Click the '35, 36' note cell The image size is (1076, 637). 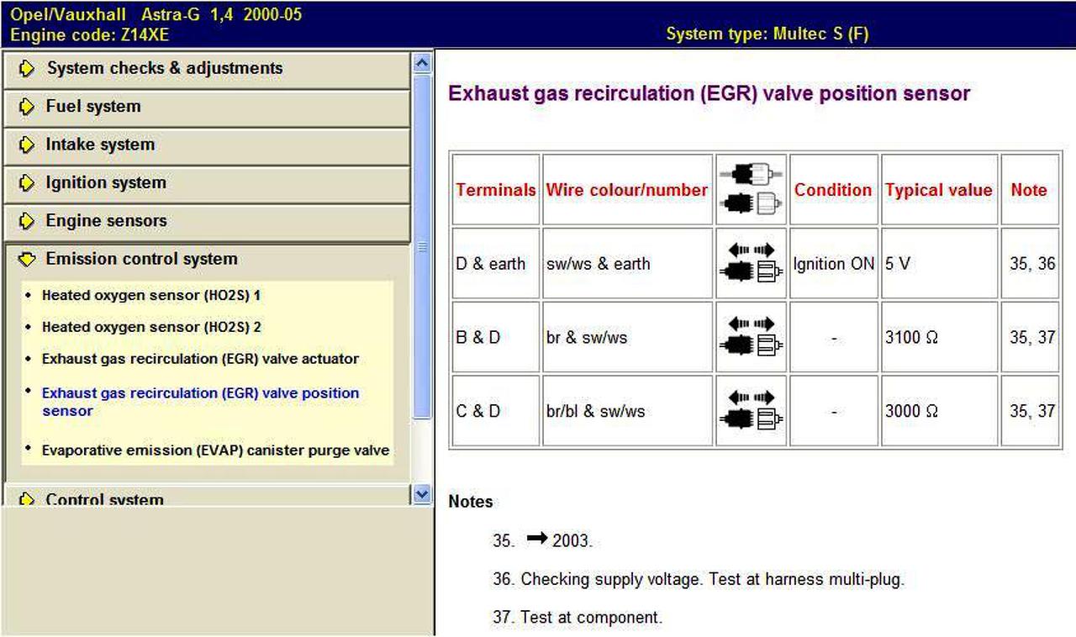coord(1029,264)
